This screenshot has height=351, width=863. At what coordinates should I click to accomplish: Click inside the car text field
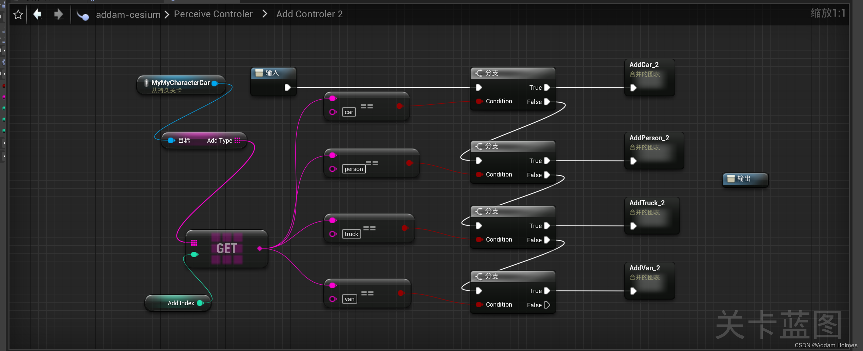pos(348,112)
